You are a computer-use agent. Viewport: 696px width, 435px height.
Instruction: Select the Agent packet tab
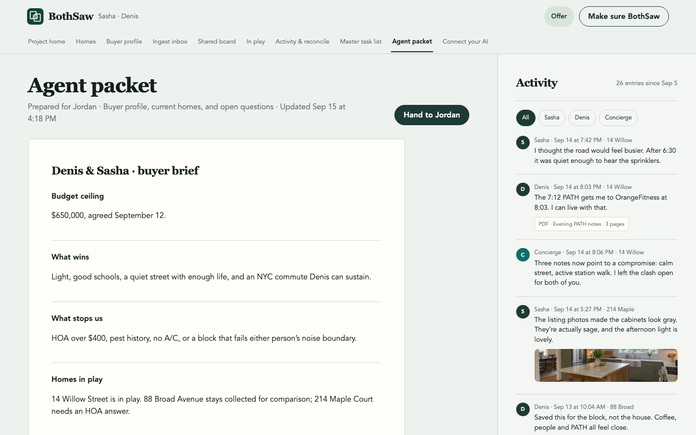[x=412, y=42]
